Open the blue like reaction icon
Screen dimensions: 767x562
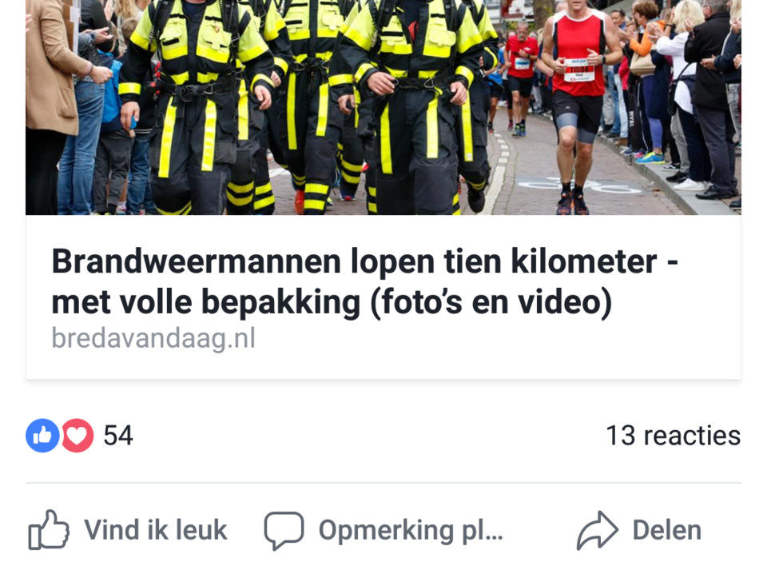[x=42, y=435]
